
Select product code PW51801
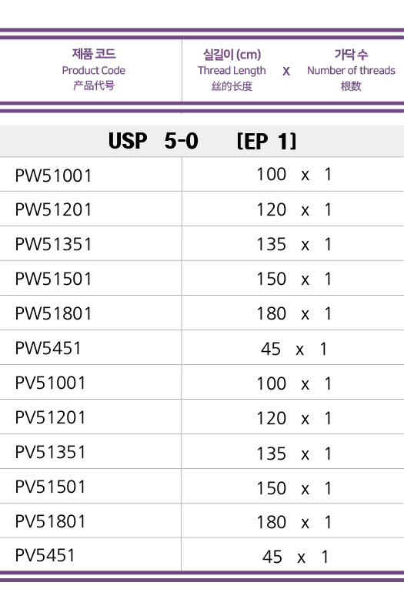pyautogui.click(x=53, y=313)
